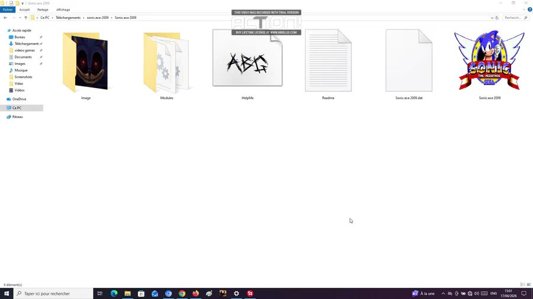Screen dimensions: 533x299
Task: Open notification center in taskbar
Action: pyautogui.click(x=524, y=294)
